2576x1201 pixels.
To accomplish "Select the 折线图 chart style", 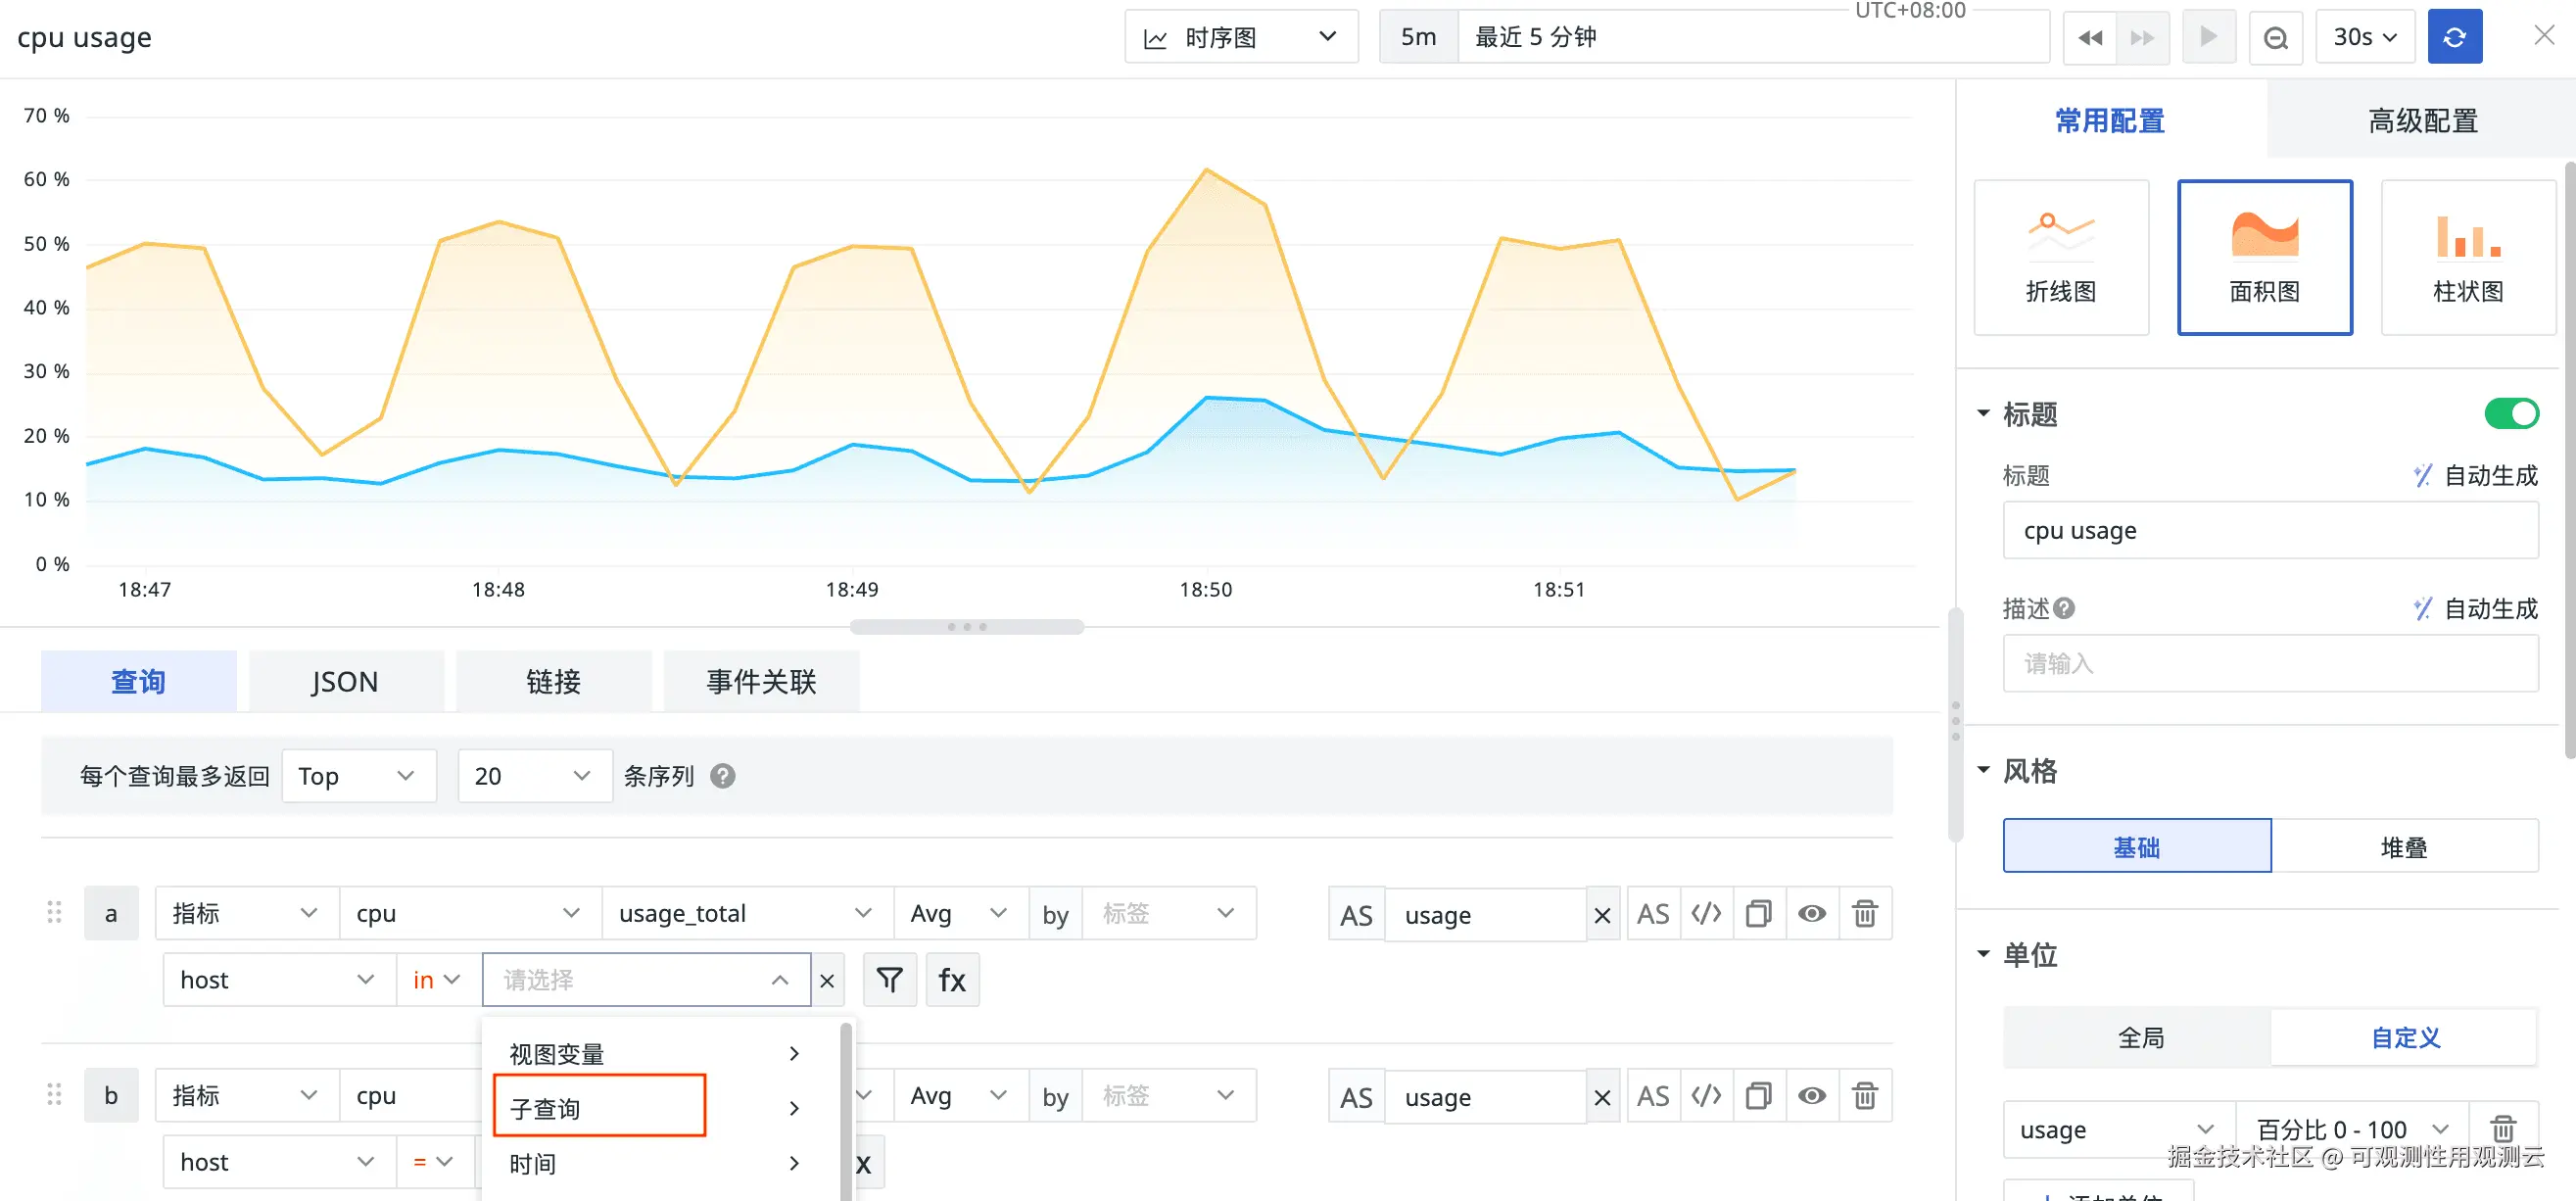I will (2060, 258).
